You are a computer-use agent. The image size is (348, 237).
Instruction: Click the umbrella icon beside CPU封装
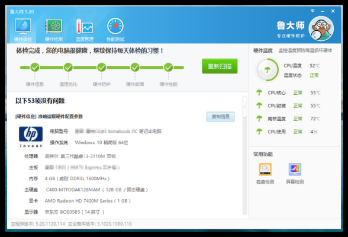tap(259, 105)
